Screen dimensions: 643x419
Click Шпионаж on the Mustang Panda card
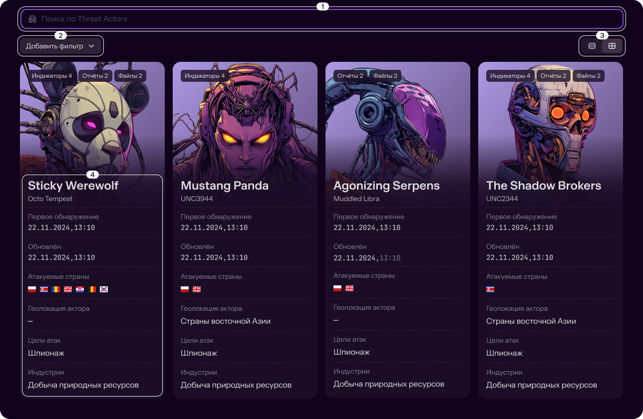199,353
